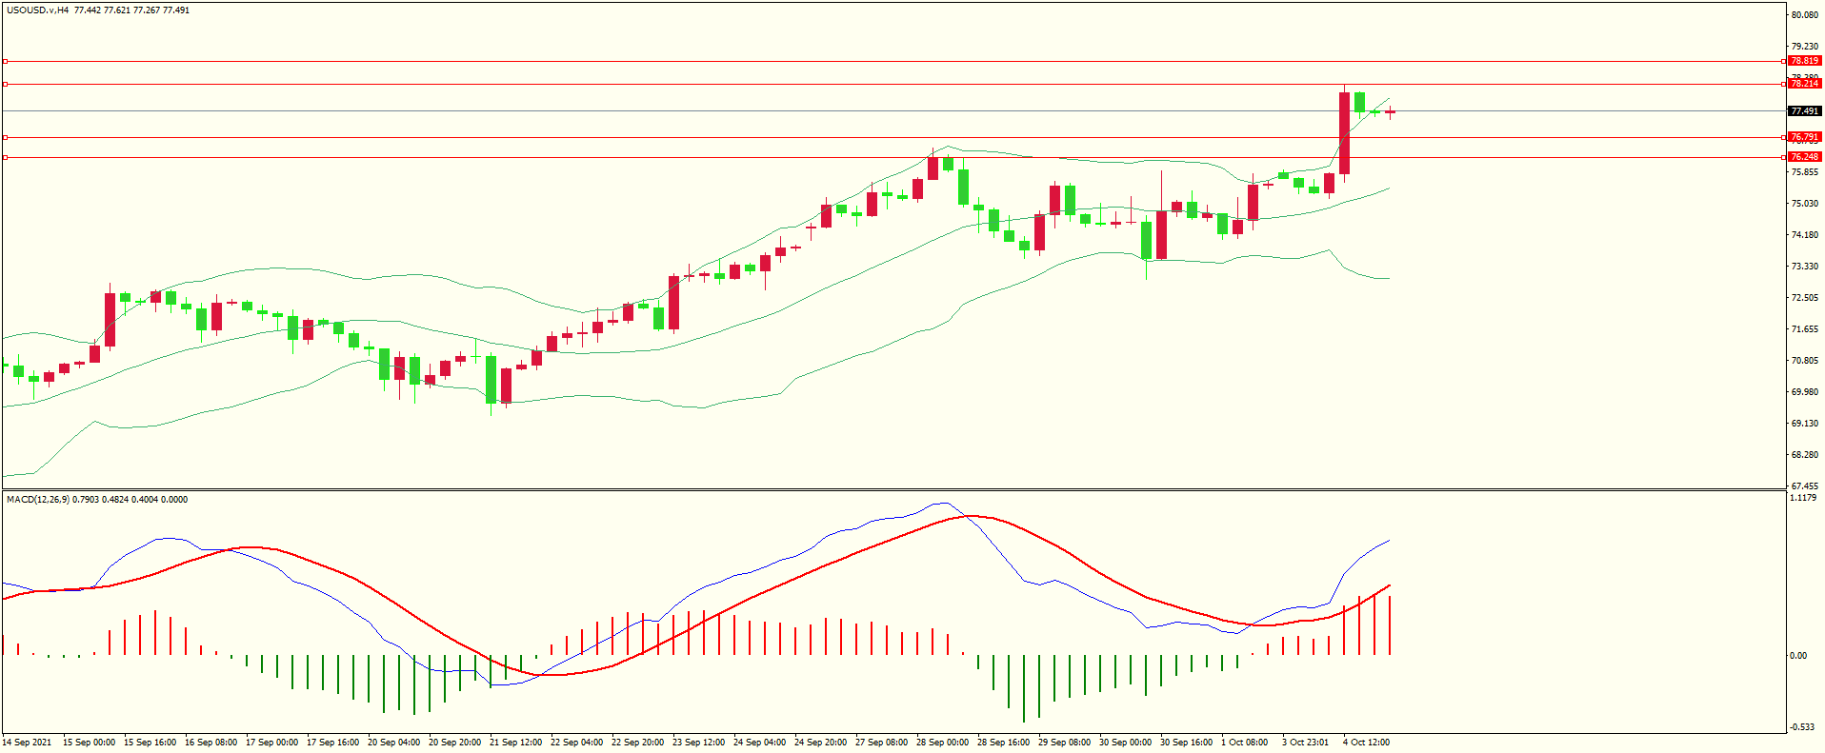Image resolution: width=1825 pixels, height=753 pixels.
Task: Click the 20 Sep 04:00 time label
Action: pyautogui.click(x=394, y=743)
